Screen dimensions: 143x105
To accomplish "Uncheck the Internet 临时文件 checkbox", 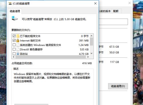I will pyautogui.click(x=14, y=41).
